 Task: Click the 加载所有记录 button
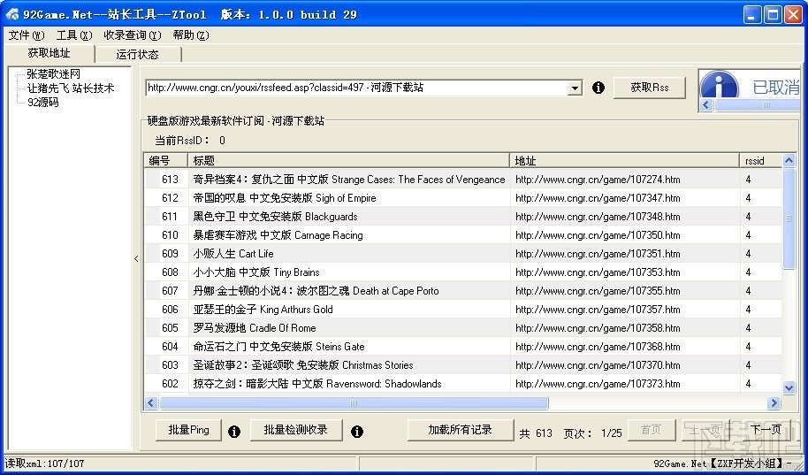[461, 430]
